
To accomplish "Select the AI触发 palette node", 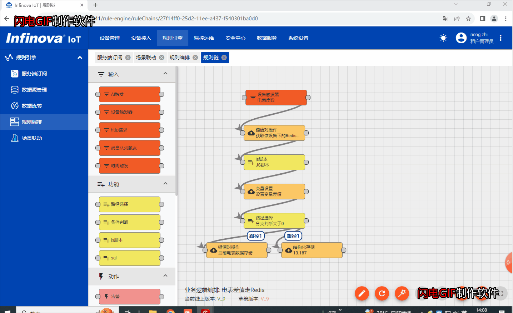I will click(x=130, y=94).
